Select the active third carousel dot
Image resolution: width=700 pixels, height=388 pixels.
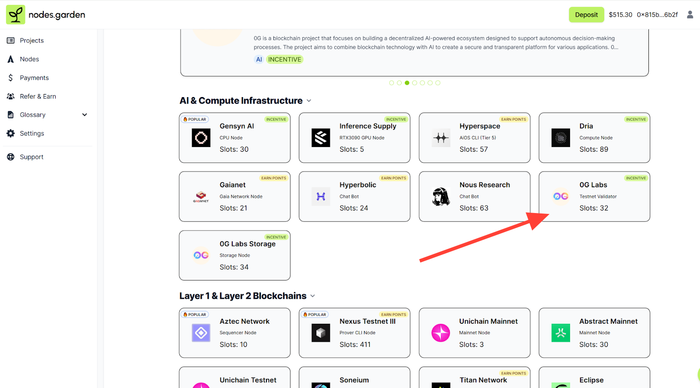point(407,83)
